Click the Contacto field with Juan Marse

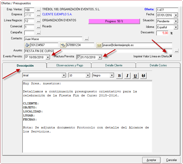53,39
